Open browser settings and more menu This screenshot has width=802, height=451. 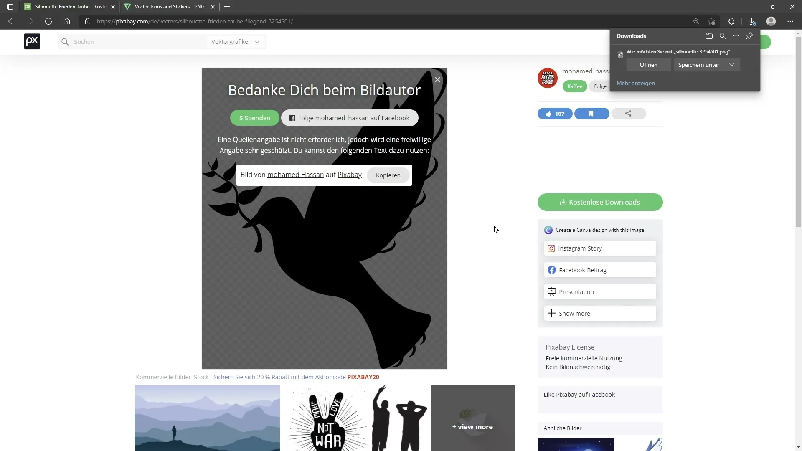790,21
